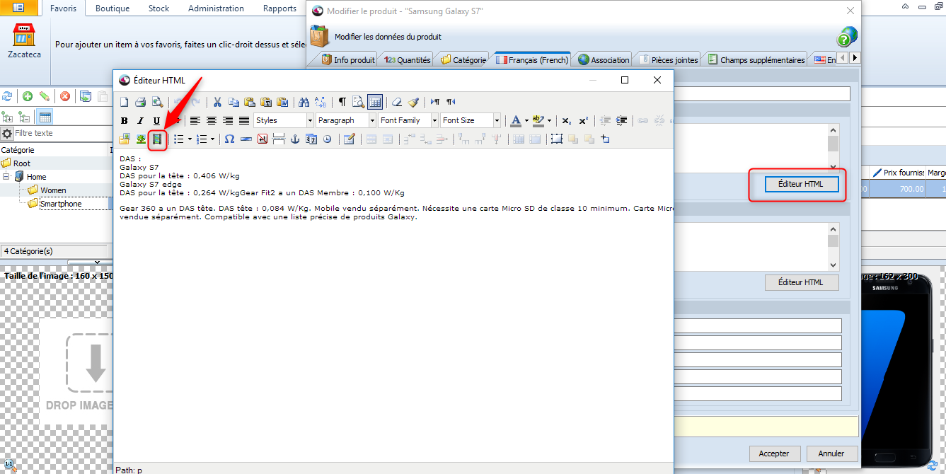Screen dimensions: 946x474
Task: Insert a horizontal rule
Action: pos(246,139)
